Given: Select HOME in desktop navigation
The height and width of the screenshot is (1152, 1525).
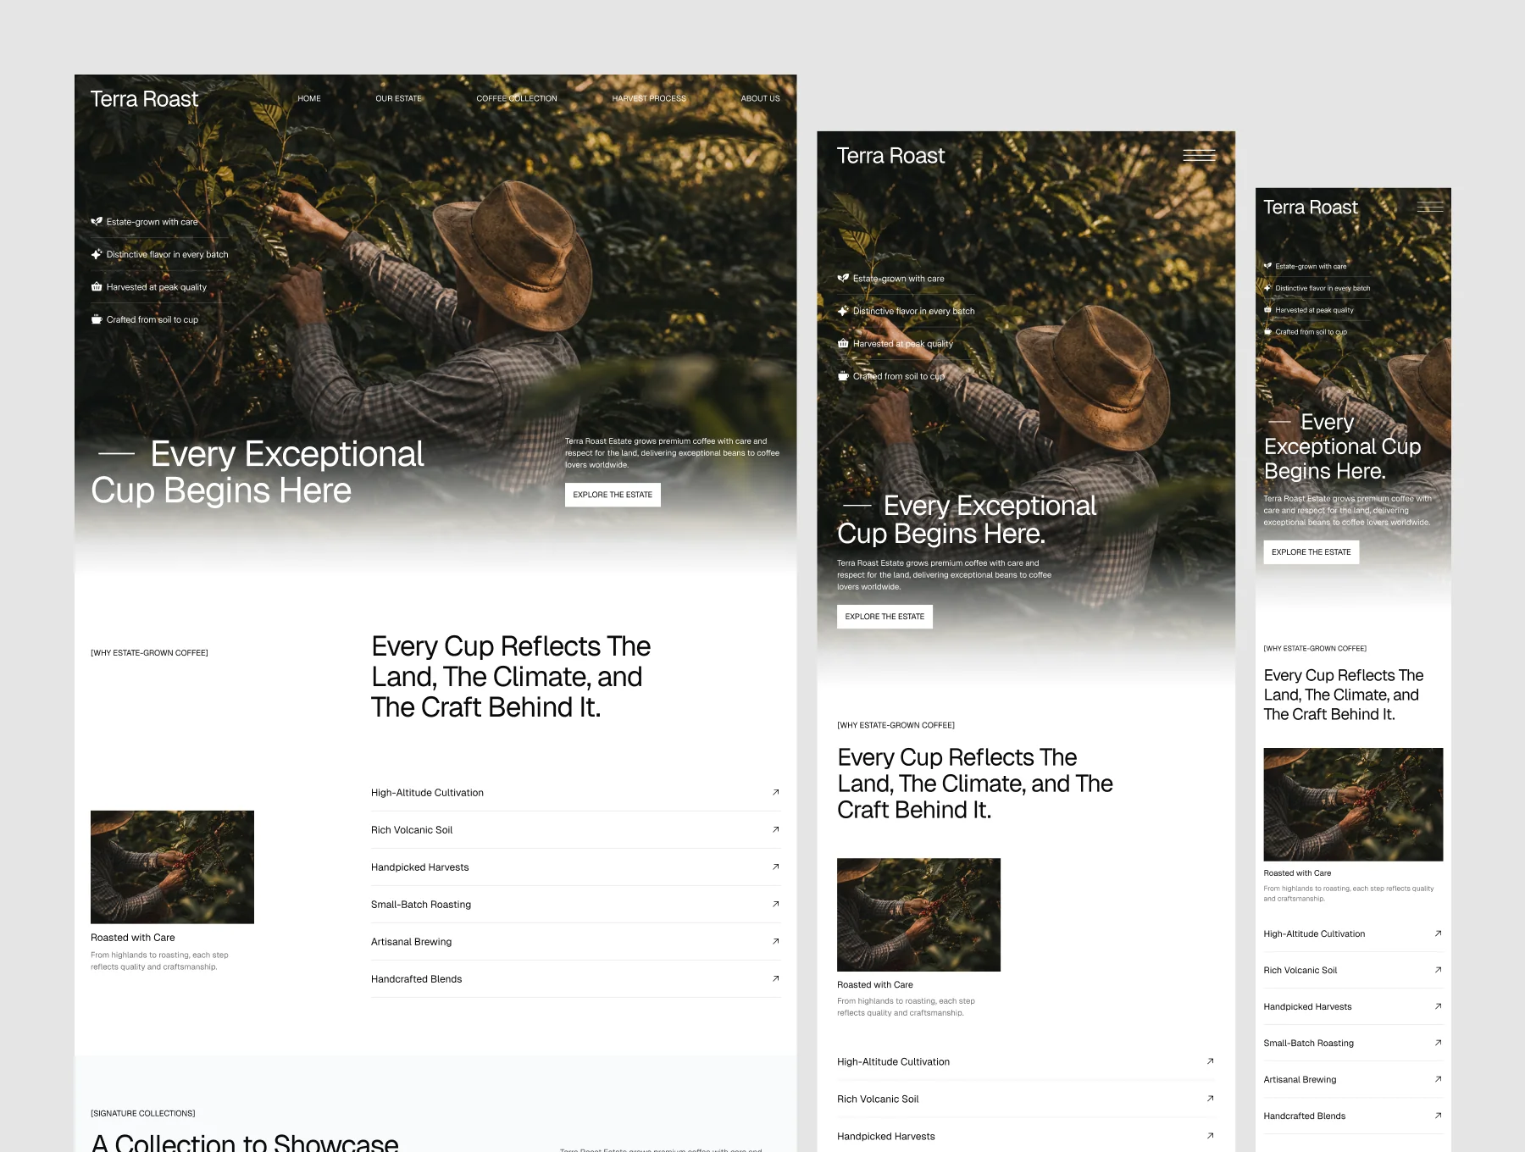Looking at the screenshot, I should (309, 98).
